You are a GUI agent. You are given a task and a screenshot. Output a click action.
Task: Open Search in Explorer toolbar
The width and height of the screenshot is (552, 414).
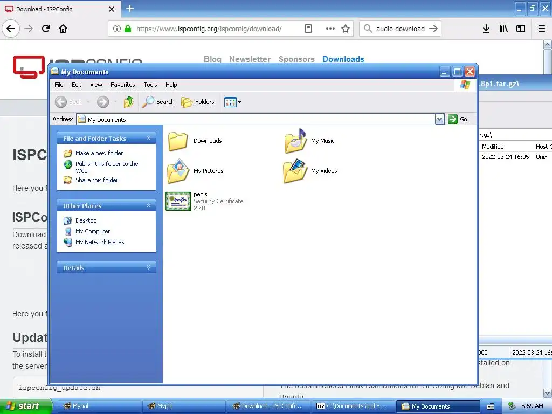[158, 102]
